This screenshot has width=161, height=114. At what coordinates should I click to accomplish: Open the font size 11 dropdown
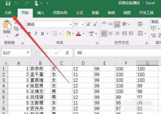tap(83, 24)
